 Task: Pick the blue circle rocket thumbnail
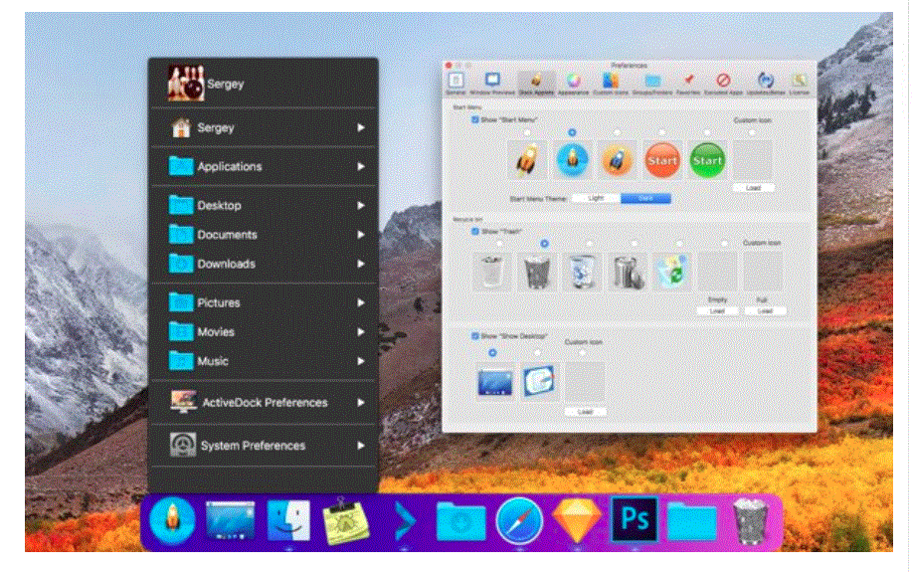572,159
